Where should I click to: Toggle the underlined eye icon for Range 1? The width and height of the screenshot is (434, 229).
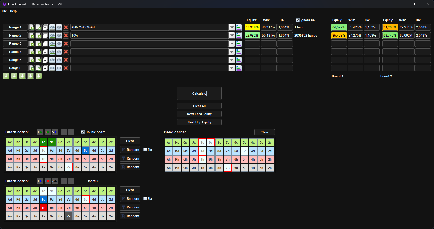52,27
